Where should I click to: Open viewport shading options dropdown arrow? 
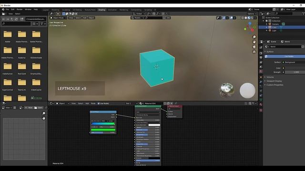click(x=255, y=18)
